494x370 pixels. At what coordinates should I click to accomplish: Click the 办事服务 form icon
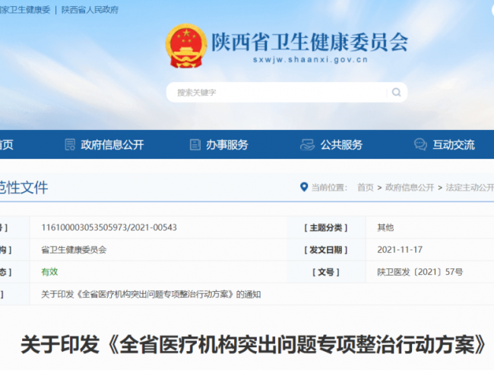[195, 144]
